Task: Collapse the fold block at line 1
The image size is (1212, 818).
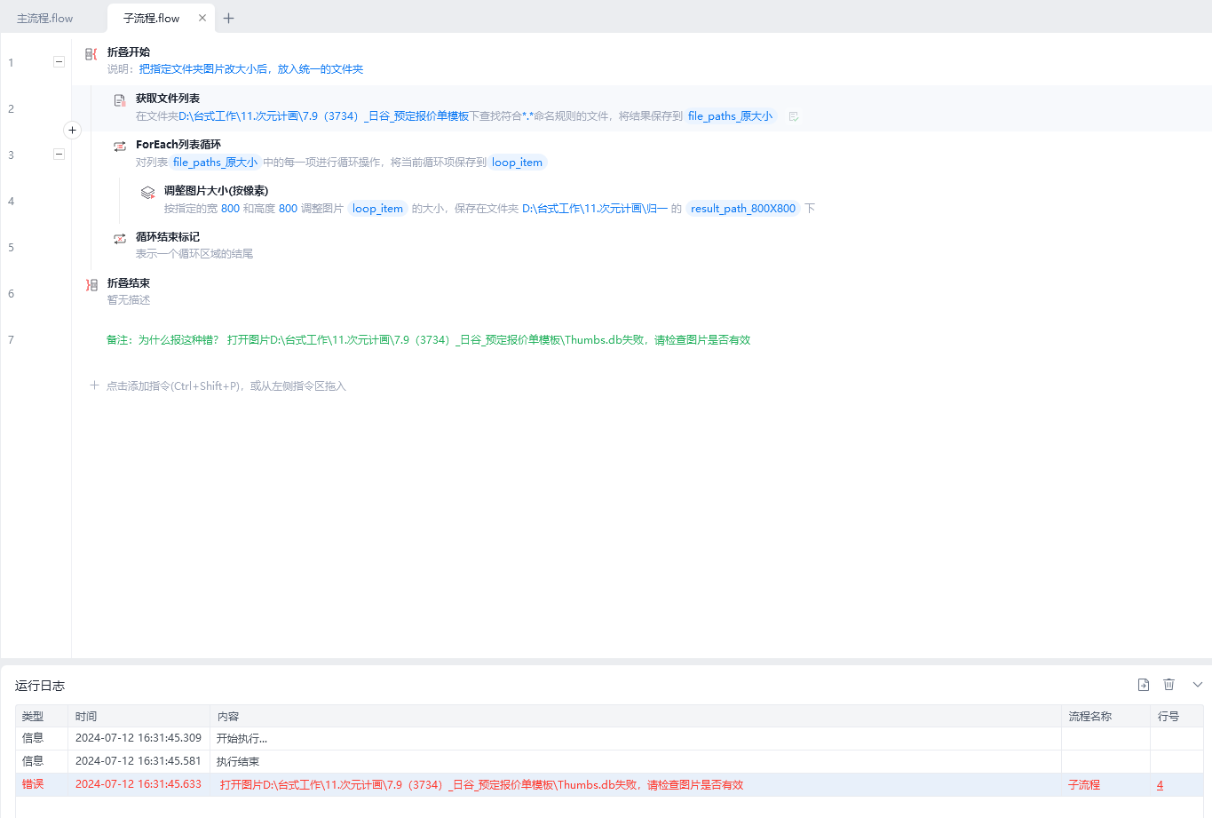Action: click(59, 62)
